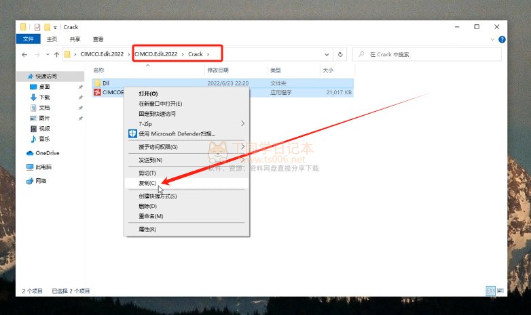This screenshot has height=315, width=531.
Task: Switch to large icons view
Action: (x=500, y=291)
